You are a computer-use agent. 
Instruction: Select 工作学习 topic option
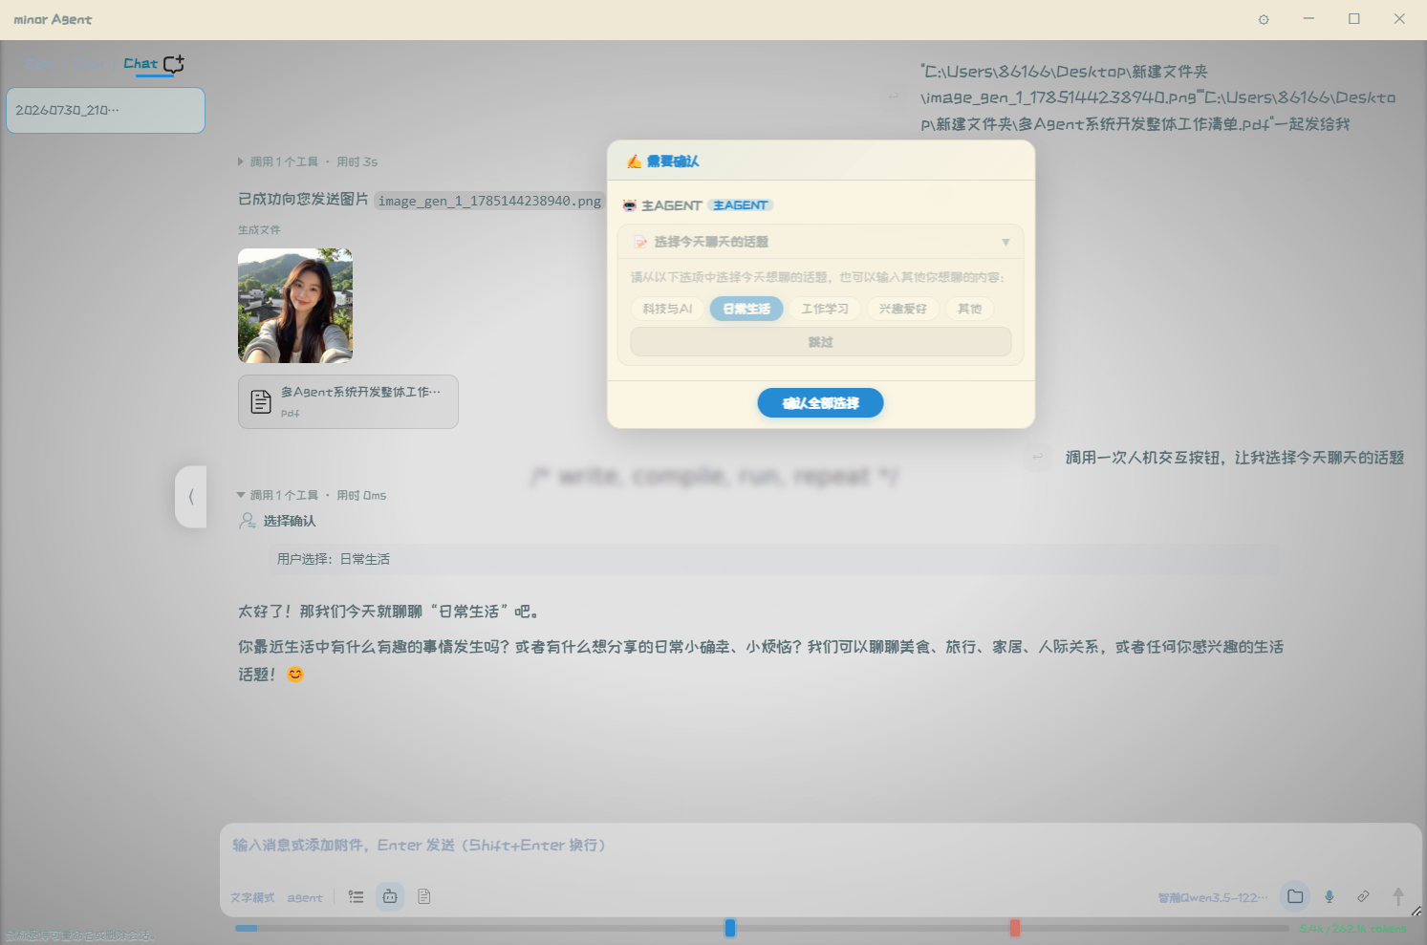[x=825, y=309]
